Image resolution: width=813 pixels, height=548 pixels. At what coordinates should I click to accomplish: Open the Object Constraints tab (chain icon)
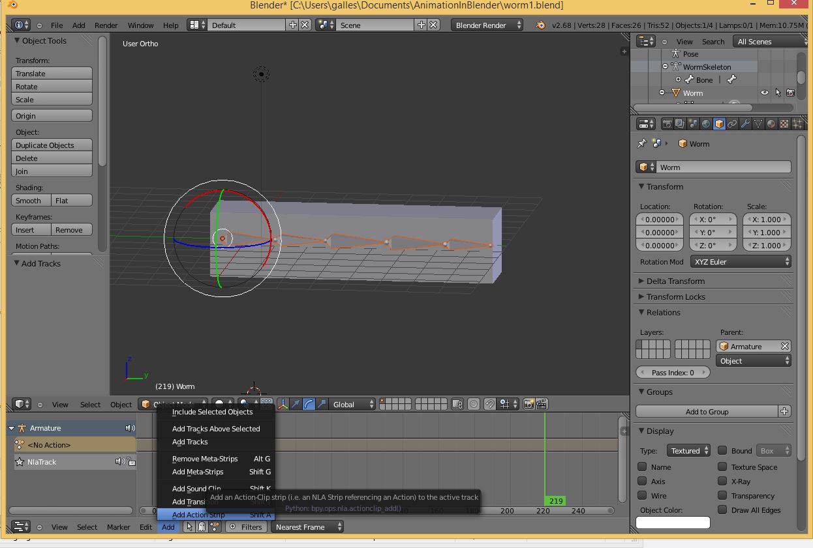[732, 124]
